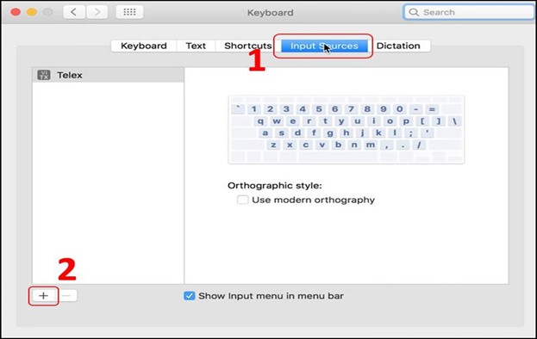Click the keyboard layout preview image

pos(347,130)
